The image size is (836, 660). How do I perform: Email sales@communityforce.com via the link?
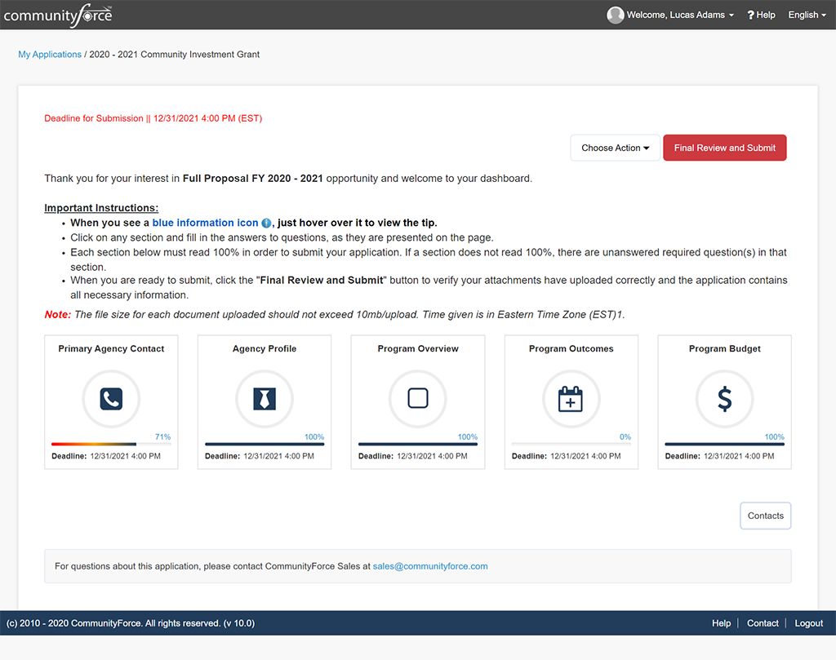click(430, 565)
